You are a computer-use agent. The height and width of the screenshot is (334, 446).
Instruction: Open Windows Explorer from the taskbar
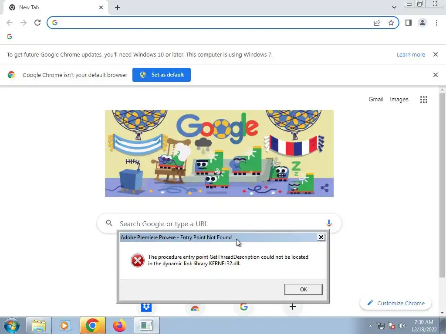pos(39,325)
